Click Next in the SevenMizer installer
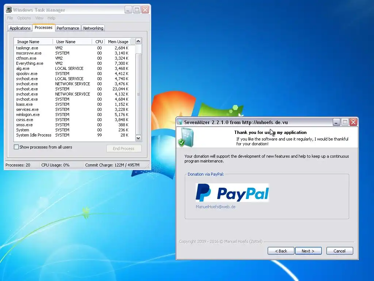The image size is (374, 281). (308, 251)
